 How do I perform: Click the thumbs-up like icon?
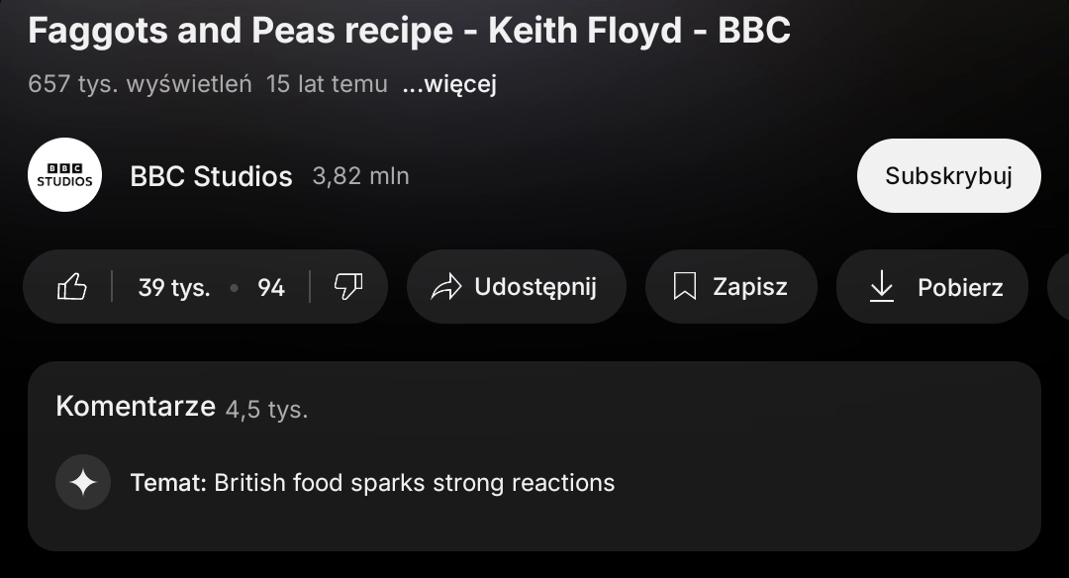pos(72,287)
